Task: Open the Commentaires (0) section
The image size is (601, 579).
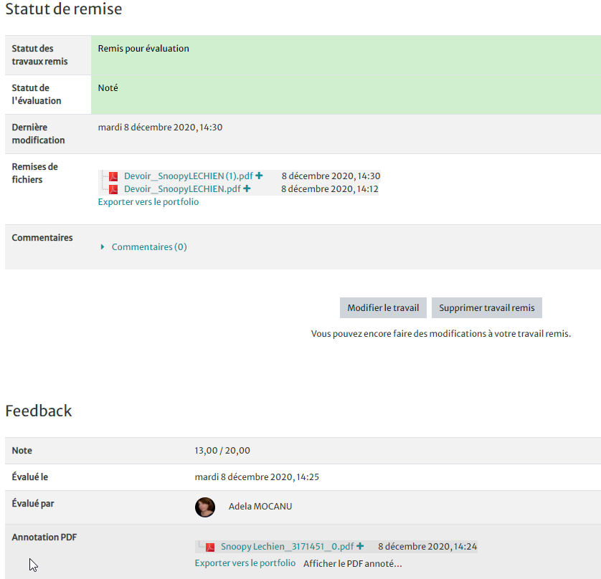Action: (x=149, y=247)
